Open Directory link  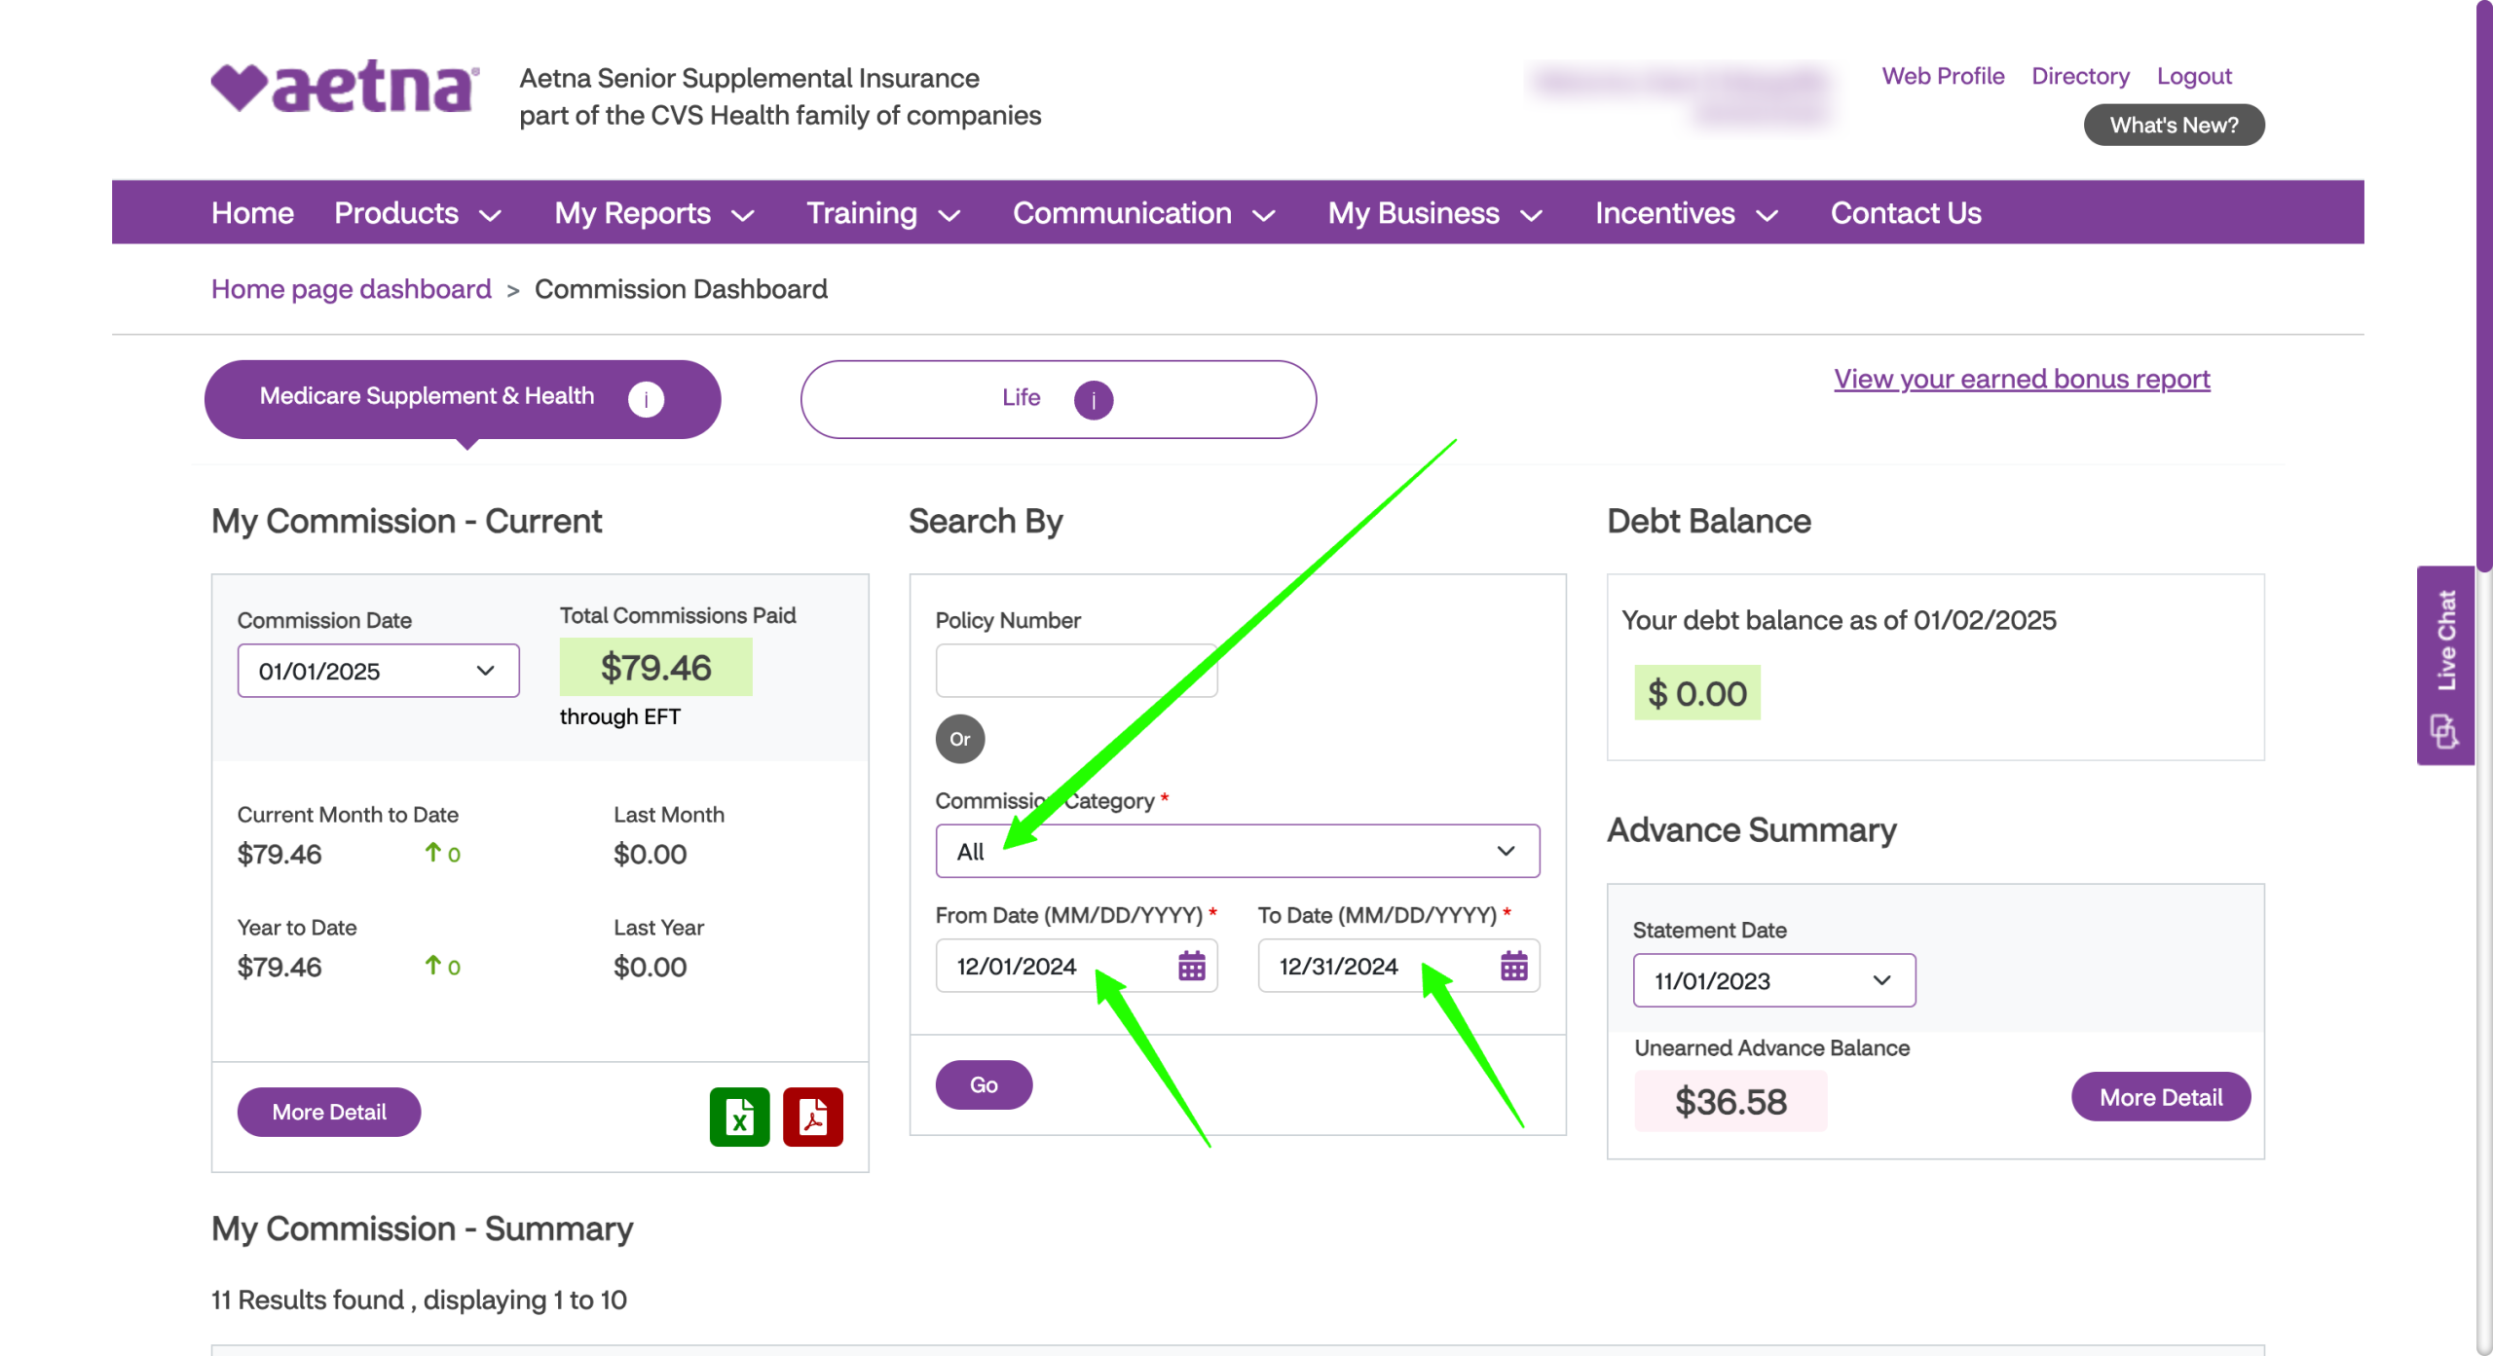(x=2080, y=76)
